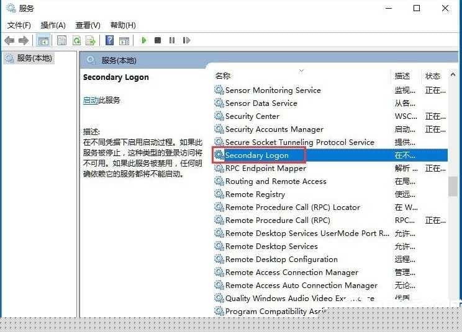Click 正在... status of Security Center

pos(435,116)
